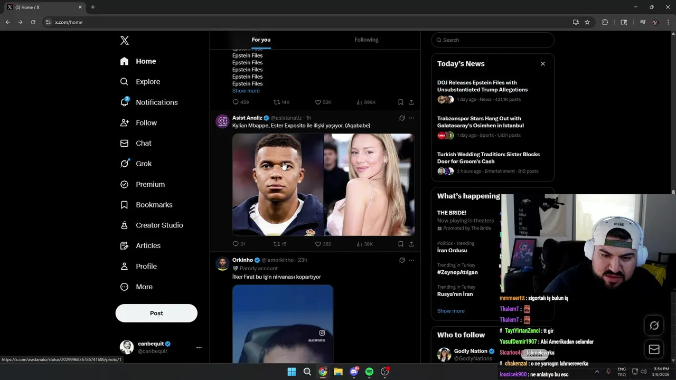Open Mbappe photo in Asist Analiz post
This screenshot has height=380, width=676.
coord(278,185)
